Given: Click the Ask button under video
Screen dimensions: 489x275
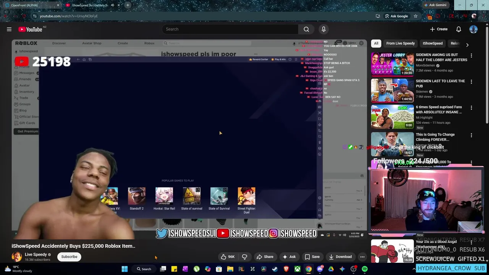Looking at the screenshot, I should [x=289, y=257].
